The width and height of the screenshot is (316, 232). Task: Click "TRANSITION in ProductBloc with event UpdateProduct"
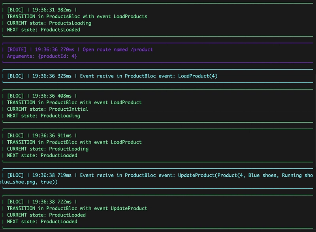(x=77, y=208)
